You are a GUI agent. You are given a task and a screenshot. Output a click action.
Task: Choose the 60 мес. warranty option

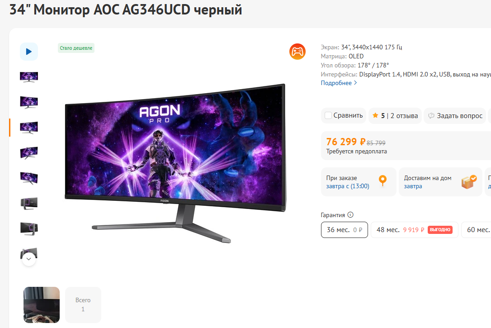point(476,230)
